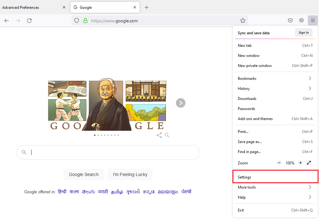Open Passwords from the menu
This screenshot has height=220, width=322.
click(275, 109)
